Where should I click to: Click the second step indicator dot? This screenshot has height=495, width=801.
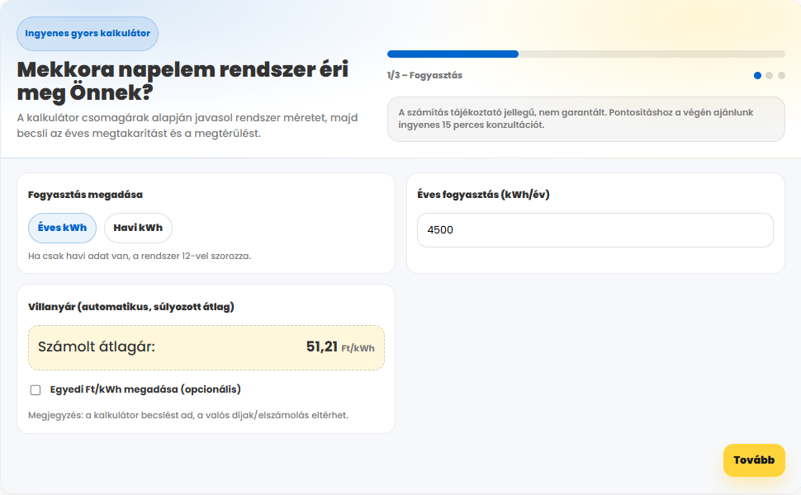[770, 75]
